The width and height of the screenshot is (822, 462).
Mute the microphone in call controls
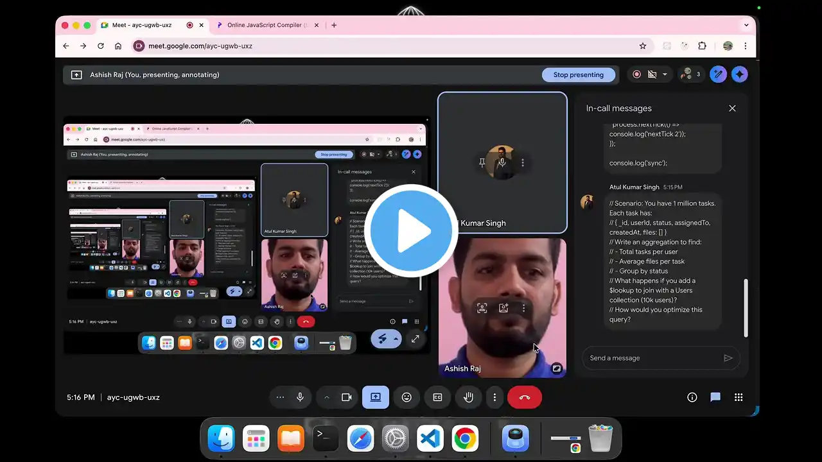[300, 397]
